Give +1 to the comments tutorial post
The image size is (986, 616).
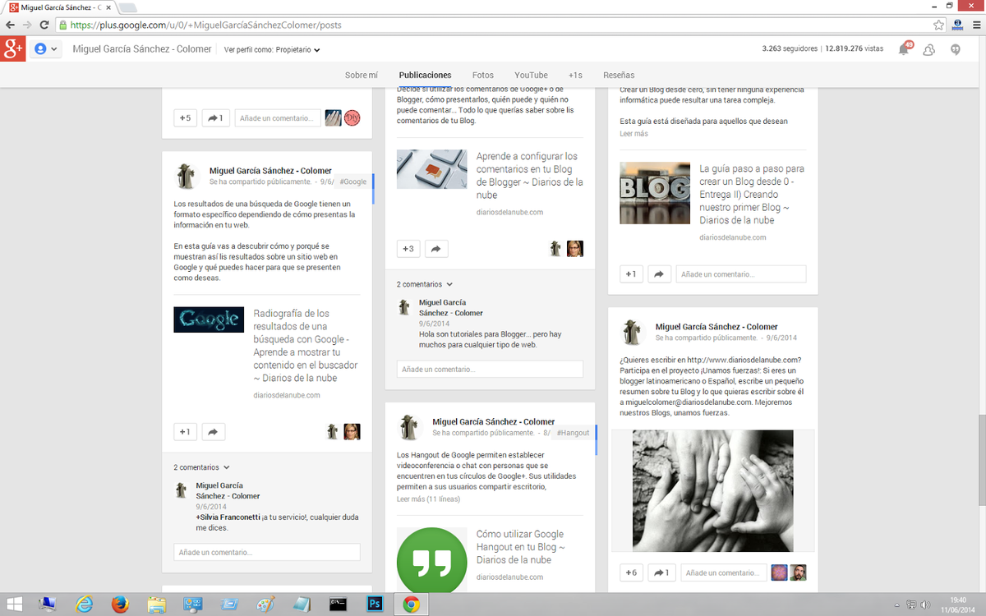(x=408, y=248)
